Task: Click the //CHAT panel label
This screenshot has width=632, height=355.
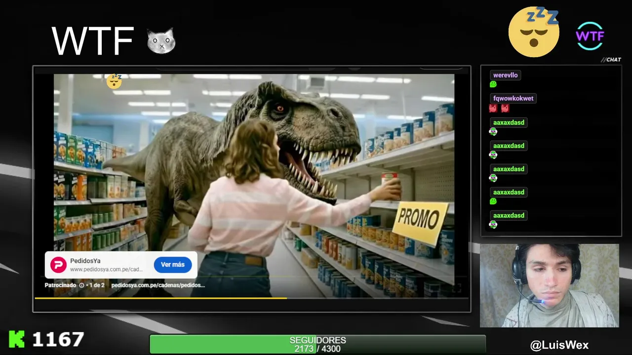Action: coord(611,60)
